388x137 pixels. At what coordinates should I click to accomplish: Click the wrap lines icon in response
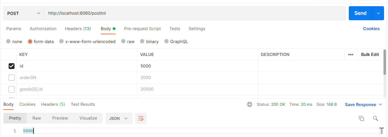coord(141,118)
